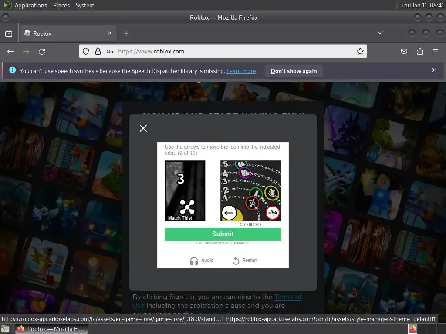Click the red right arrow in the puzzle

point(273,213)
